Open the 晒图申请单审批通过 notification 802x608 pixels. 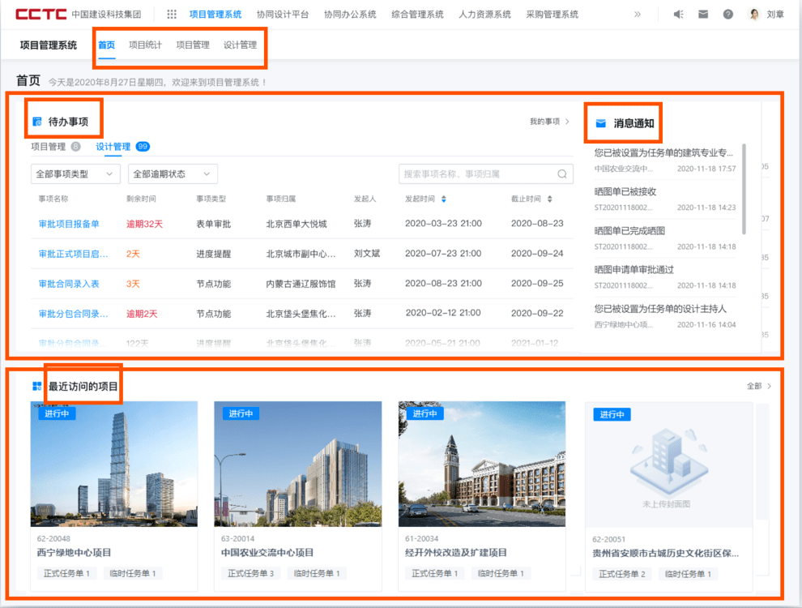click(665, 277)
